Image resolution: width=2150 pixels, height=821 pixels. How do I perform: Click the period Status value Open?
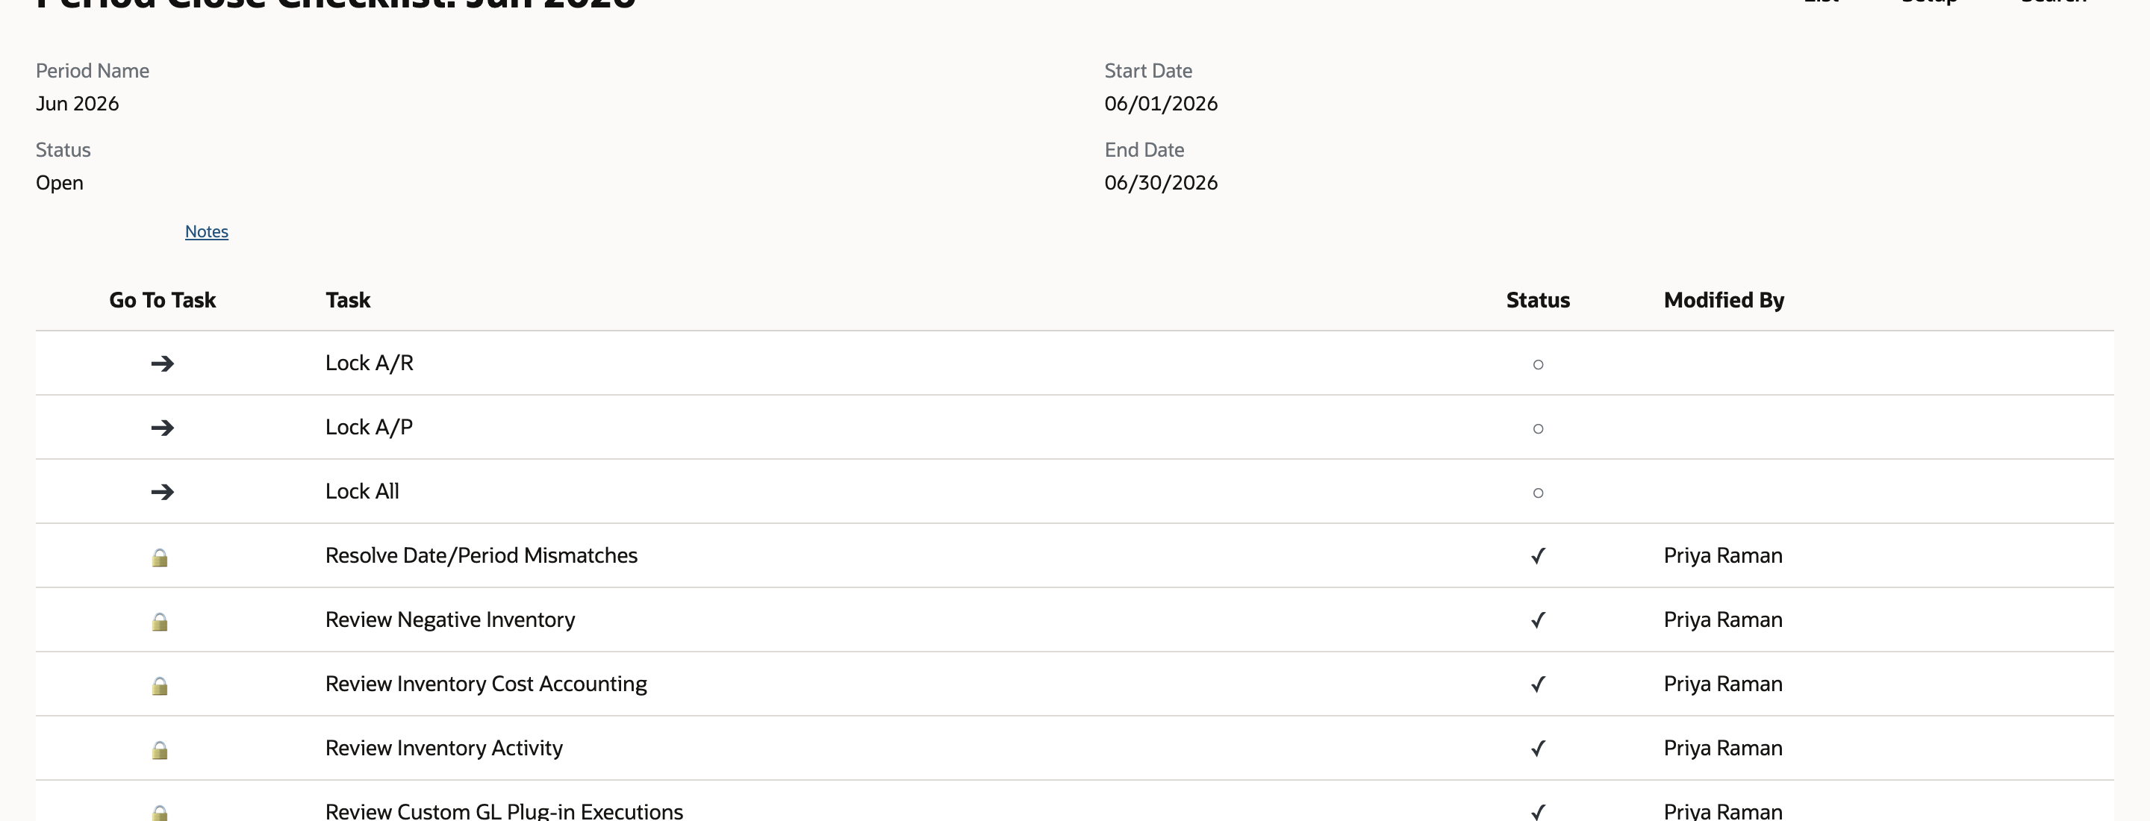pos(59,183)
